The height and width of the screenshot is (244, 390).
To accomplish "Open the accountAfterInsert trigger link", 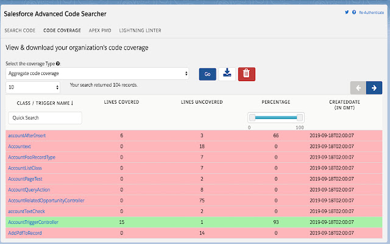I will 27,135.
